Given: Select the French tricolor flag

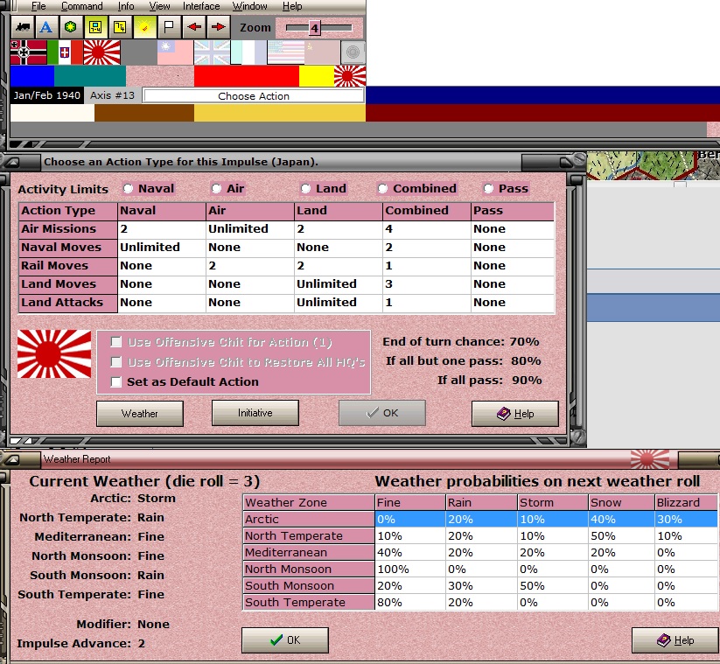Looking at the screenshot, I should click(248, 52).
